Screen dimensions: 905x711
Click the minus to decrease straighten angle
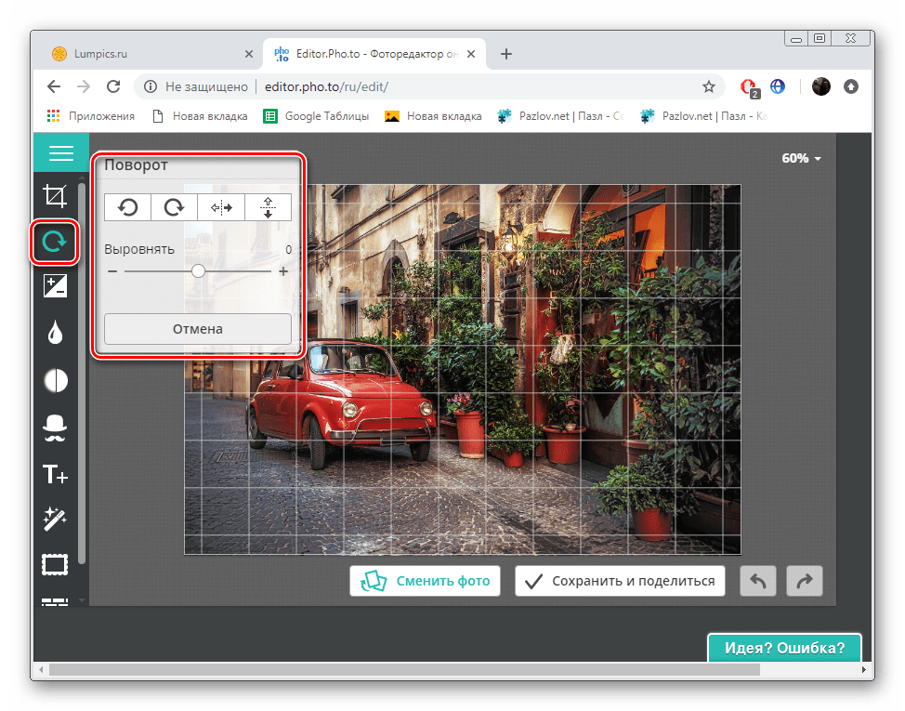(x=112, y=271)
